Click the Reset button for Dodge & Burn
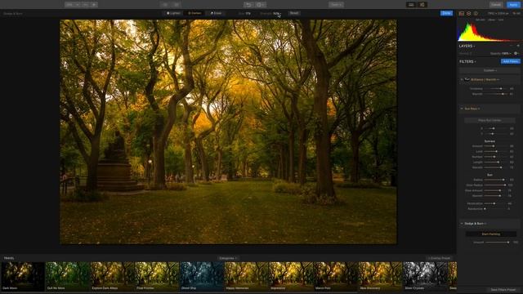This screenshot has width=523, height=294. pos(294,13)
